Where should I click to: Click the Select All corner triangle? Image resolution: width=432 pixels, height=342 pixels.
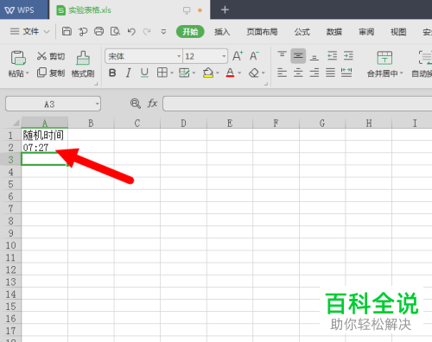(16, 123)
